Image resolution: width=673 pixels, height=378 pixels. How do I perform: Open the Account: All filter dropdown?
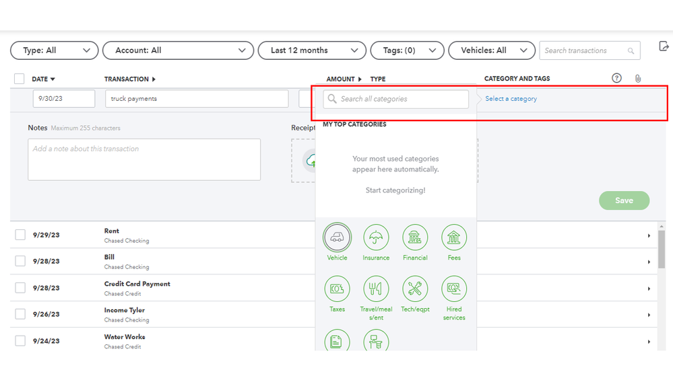[x=178, y=50]
